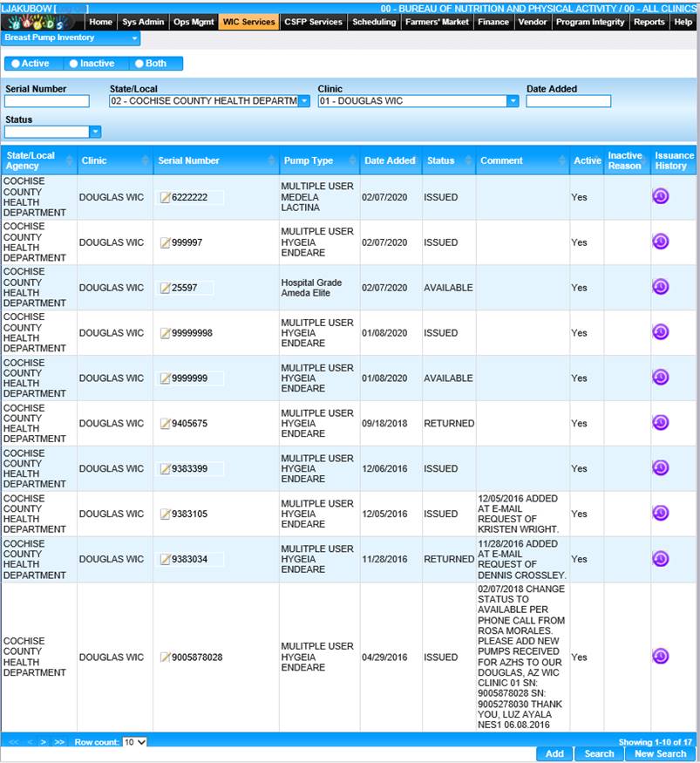Screen dimensions: 700x763
Task: Open the Help menu
Action: tap(683, 22)
